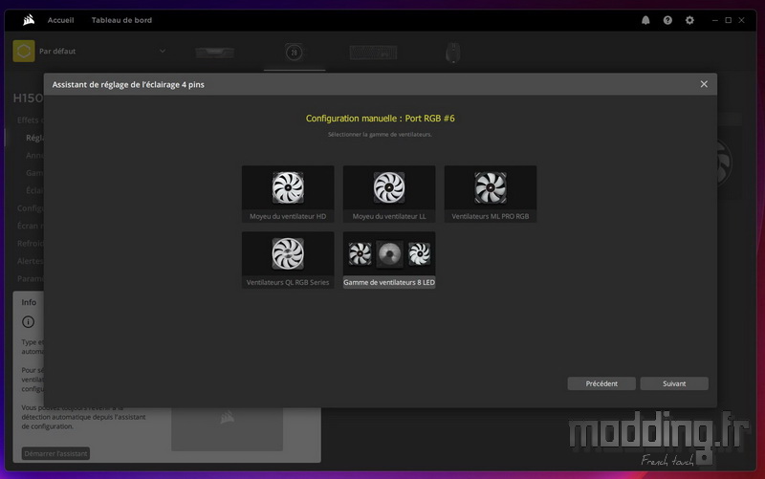Open the Accueil tab
The width and height of the screenshot is (765, 479).
[60, 20]
